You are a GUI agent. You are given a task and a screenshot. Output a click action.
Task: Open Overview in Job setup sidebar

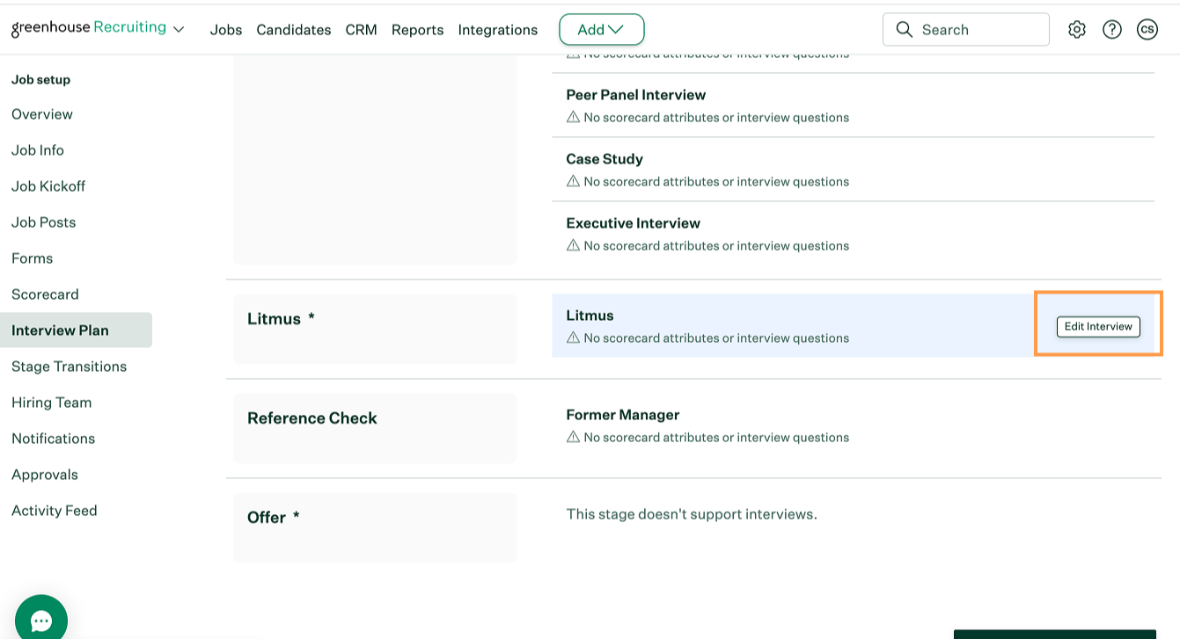pyautogui.click(x=42, y=114)
